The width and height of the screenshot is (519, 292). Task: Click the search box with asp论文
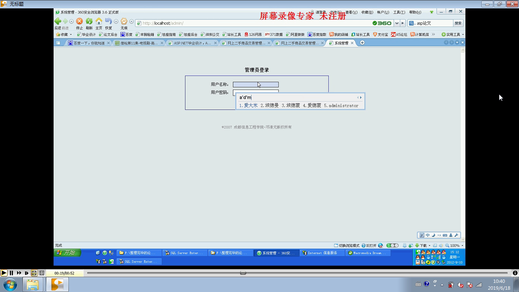click(430, 23)
